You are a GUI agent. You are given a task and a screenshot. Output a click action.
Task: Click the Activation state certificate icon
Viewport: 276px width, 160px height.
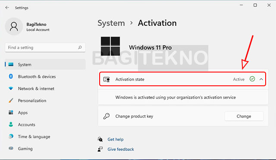tap(107, 79)
